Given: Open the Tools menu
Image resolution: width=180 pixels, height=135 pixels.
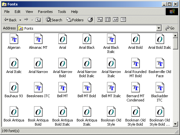Looking at the screenshot, I should coord(62,12).
